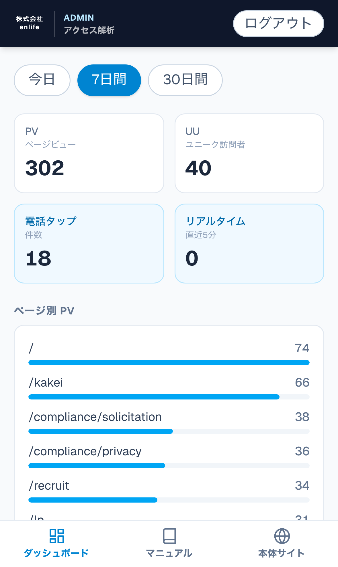Image resolution: width=338 pixels, height=567 pixels.
Task: Re-select the active 7日間 filter
Action: pos(109,80)
